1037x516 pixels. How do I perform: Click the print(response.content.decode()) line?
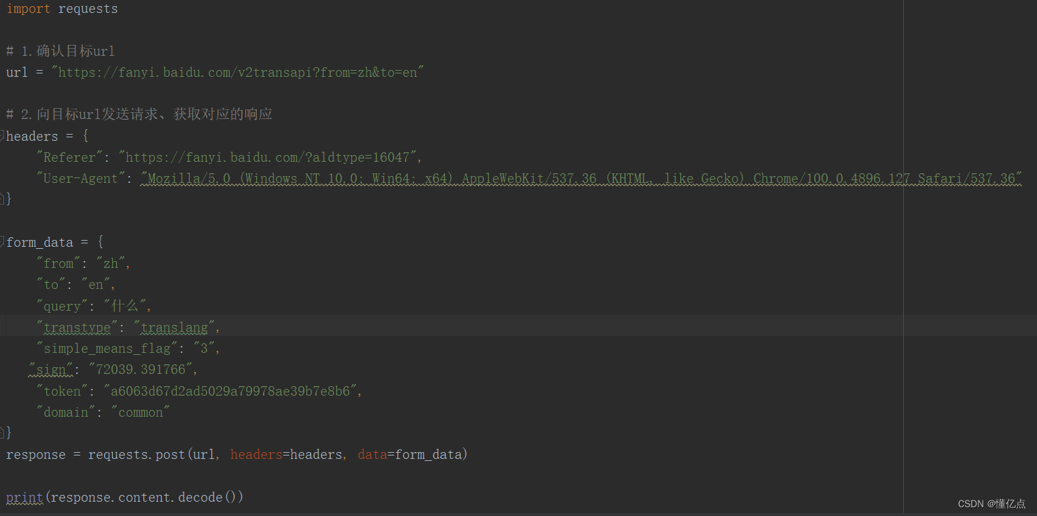(125, 497)
